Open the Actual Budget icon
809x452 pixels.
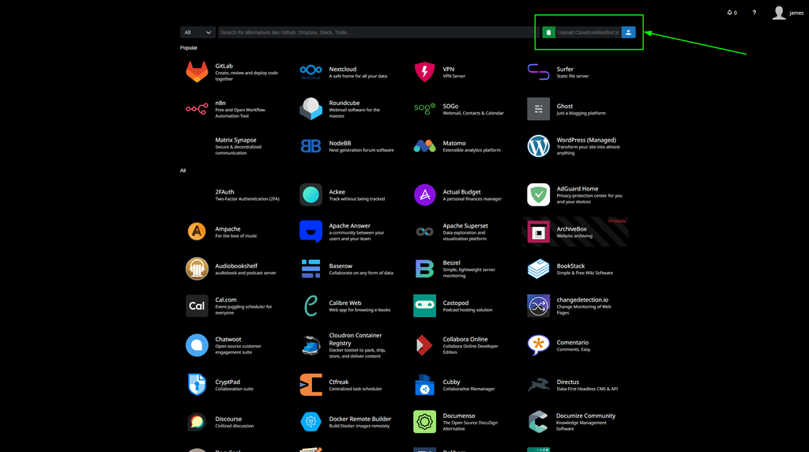(424, 194)
